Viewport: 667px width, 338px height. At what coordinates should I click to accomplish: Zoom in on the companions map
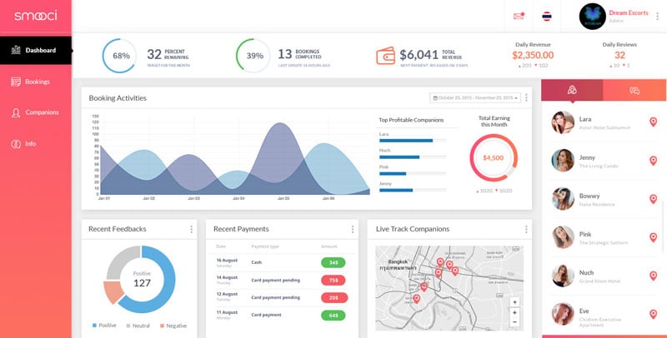(x=514, y=302)
